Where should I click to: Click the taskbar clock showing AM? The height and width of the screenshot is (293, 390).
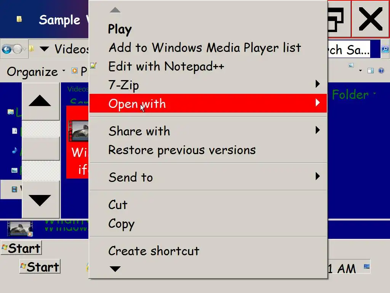pyautogui.click(x=342, y=269)
